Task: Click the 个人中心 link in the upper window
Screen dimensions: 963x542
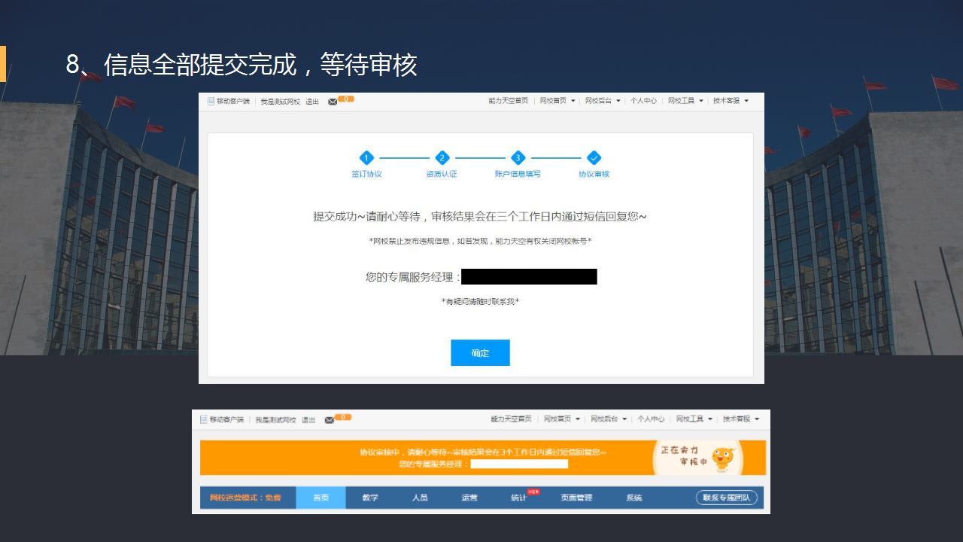Action: 643,101
